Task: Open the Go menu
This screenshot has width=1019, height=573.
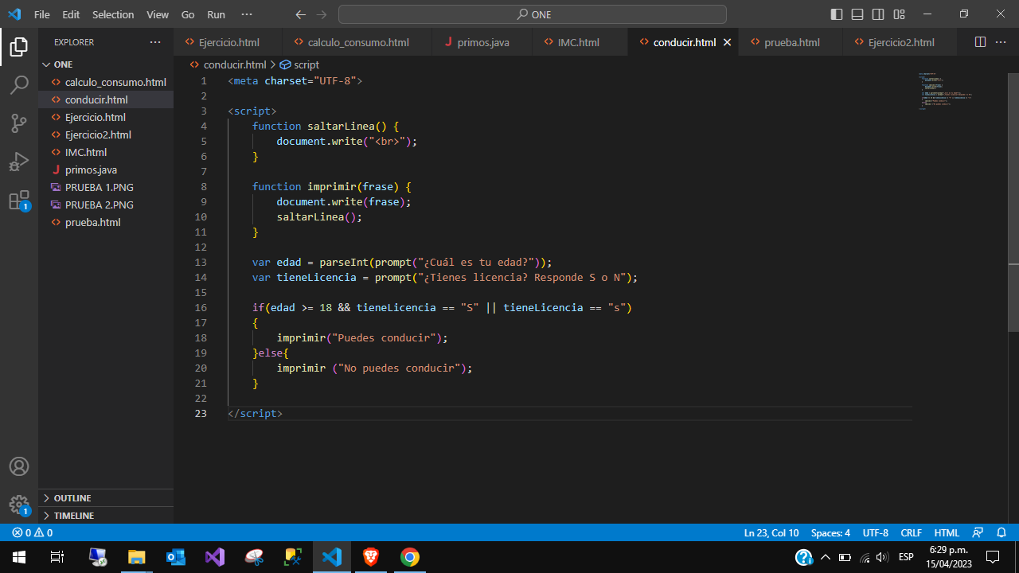Action: point(188,14)
